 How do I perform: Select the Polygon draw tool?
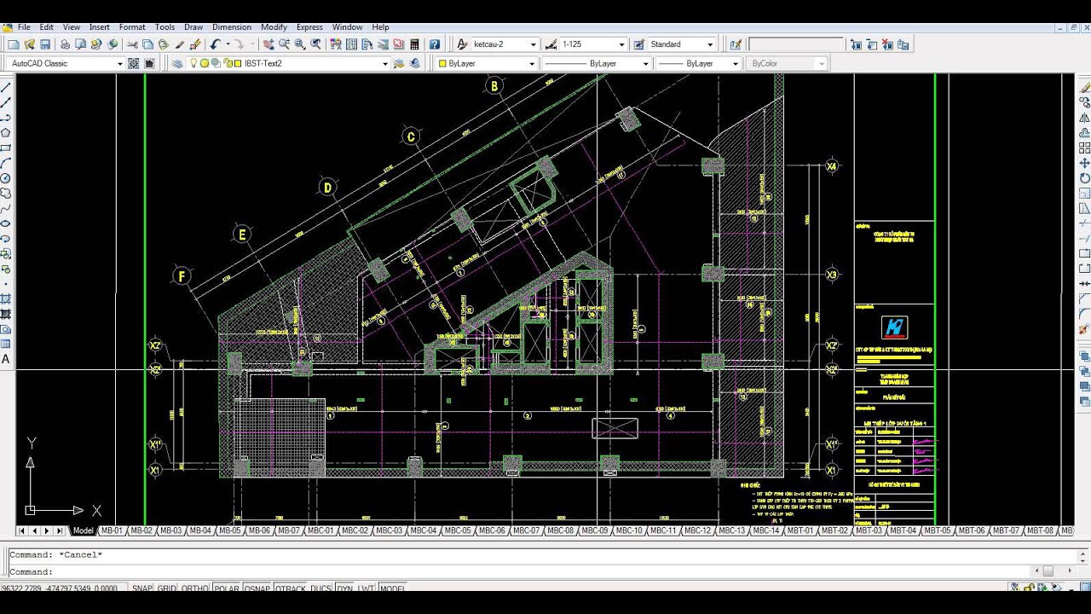click(6, 132)
